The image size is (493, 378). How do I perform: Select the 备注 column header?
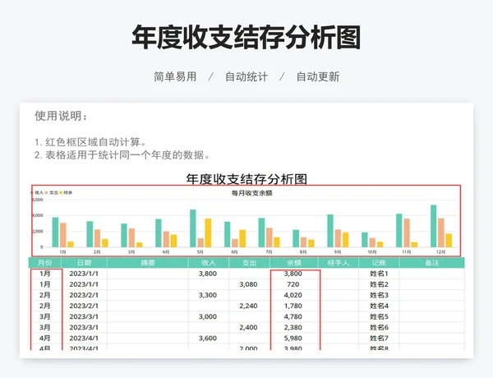431,263
